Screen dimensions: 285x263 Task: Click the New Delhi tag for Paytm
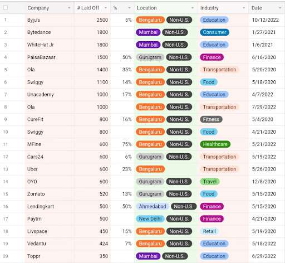150,219
